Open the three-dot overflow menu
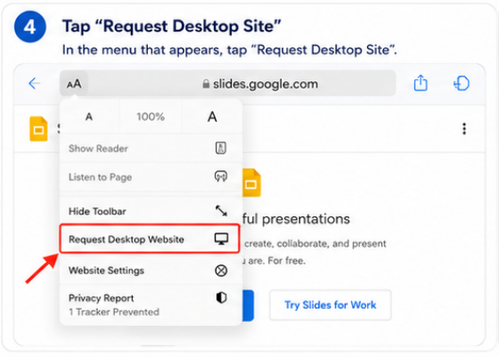This screenshot has width=499, height=357. [x=464, y=129]
